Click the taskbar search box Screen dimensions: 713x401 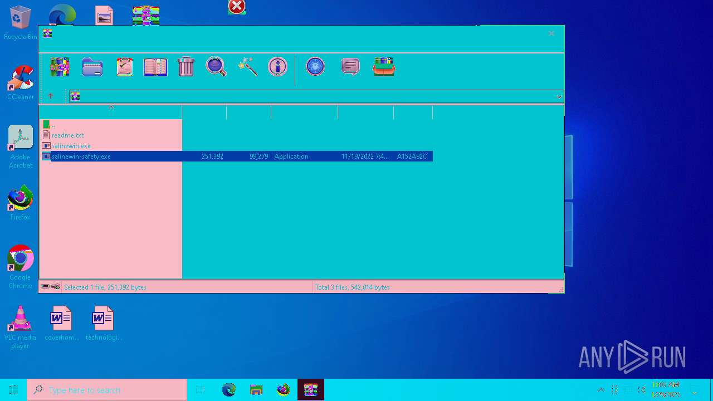tap(107, 390)
